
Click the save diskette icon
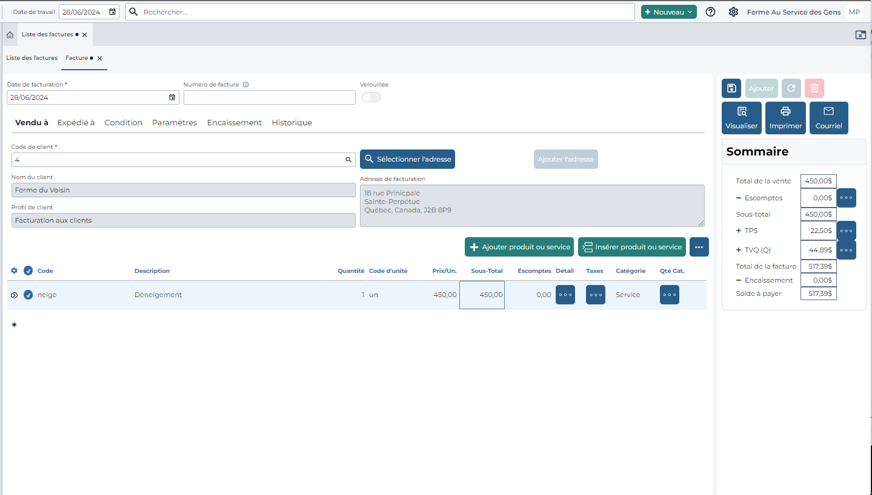731,88
